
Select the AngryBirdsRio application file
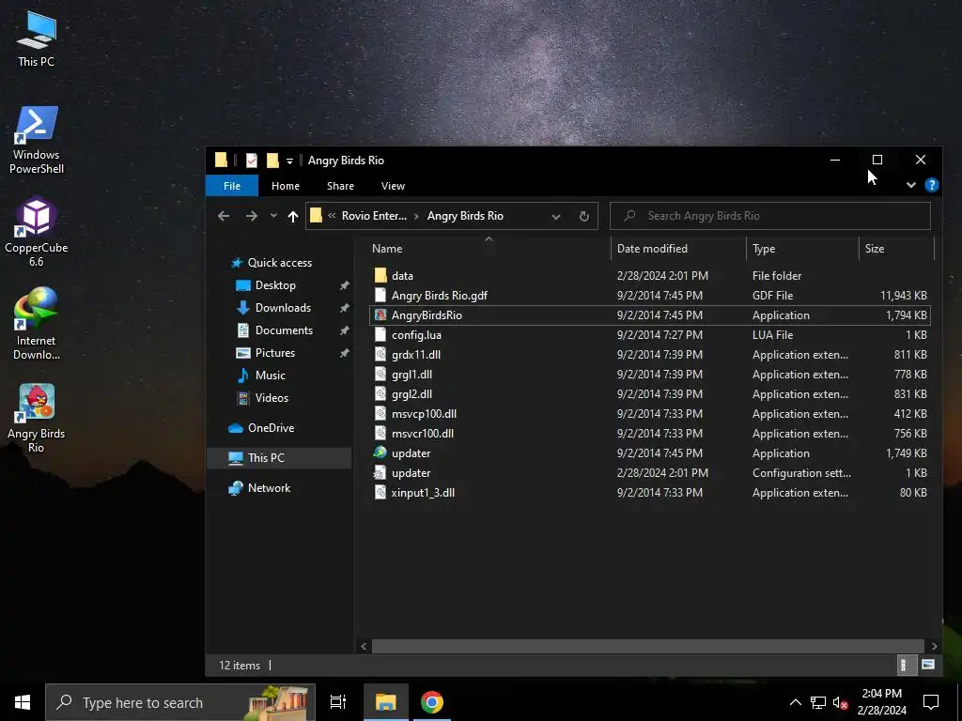click(650, 315)
